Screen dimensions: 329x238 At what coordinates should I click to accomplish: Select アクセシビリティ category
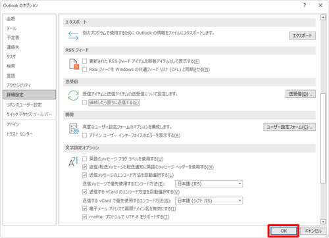[x=30, y=85]
